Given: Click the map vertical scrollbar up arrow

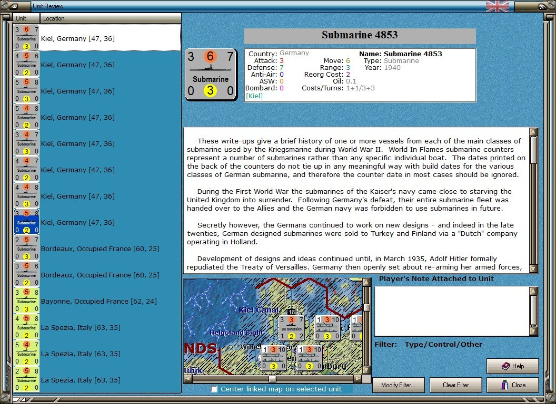Looking at the screenshot, I should (366, 282).
